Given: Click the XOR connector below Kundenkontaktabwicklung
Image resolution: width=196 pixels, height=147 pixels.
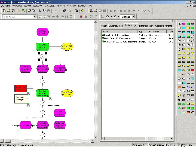Looking at the screenshot, I should [x=42, y=57].
